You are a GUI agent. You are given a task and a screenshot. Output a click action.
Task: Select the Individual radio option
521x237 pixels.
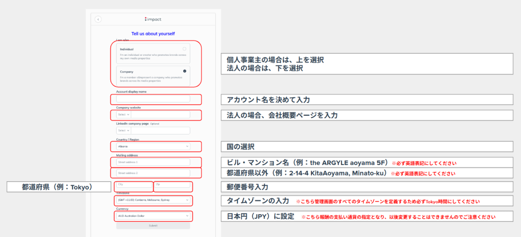coord(184,49)
